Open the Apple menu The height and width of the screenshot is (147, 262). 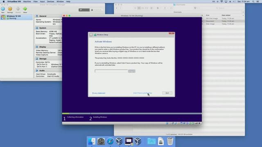(4, 2)
